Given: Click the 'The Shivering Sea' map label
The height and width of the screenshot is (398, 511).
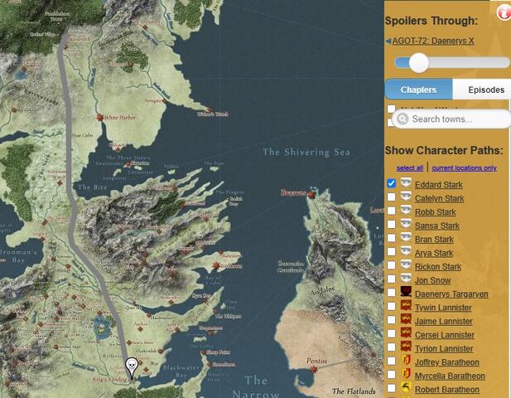Looking at the screenshot, I should click(306, 153).
